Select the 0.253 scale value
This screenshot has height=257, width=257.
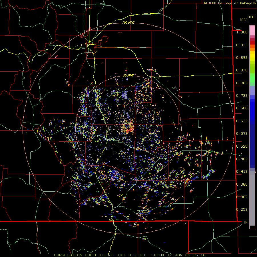(x=242, y=210)
